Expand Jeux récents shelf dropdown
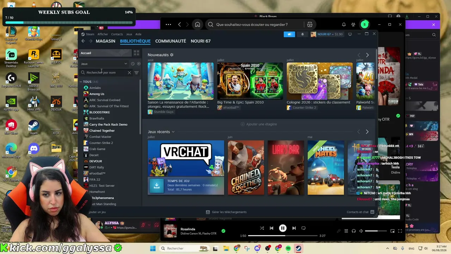This screenshot has width=451, height=254. point(173,132)
